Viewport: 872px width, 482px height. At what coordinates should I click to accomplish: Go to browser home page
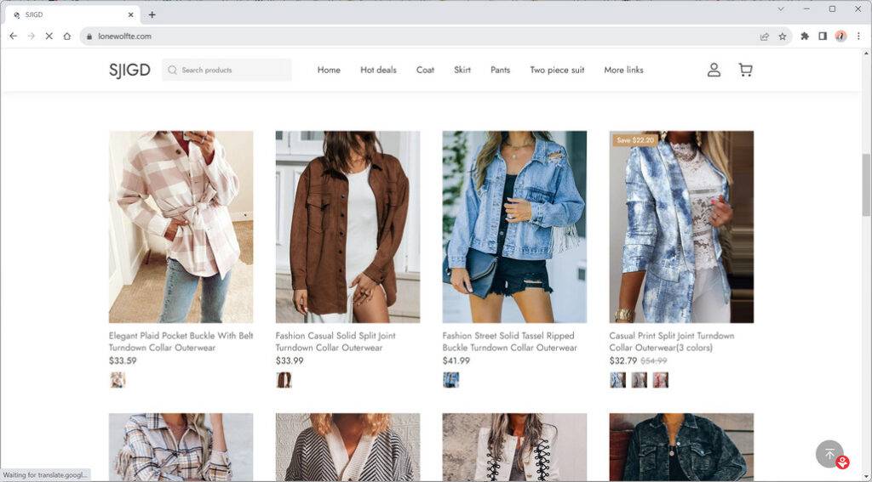click(x=66, y=36)
